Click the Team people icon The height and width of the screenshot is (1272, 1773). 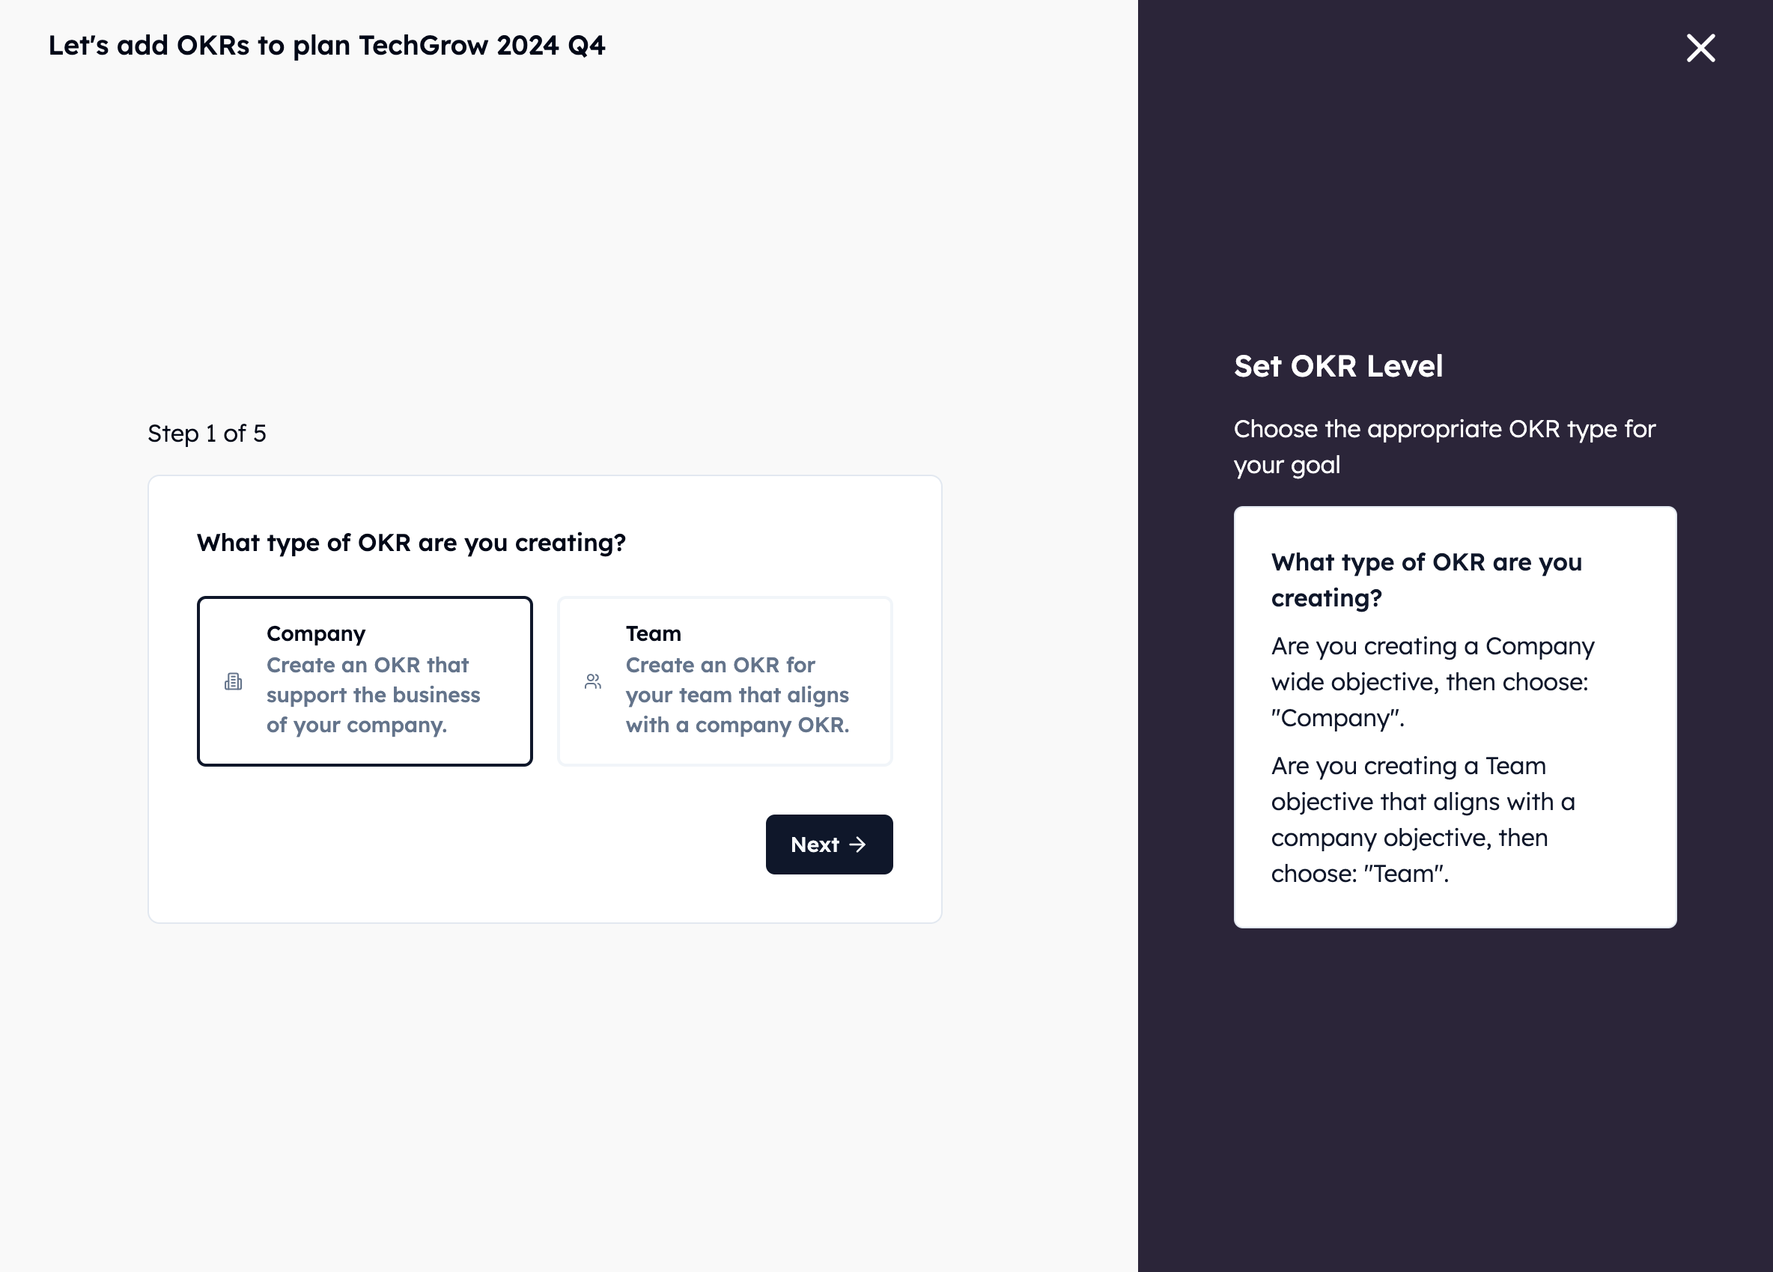tap(593, 682)
